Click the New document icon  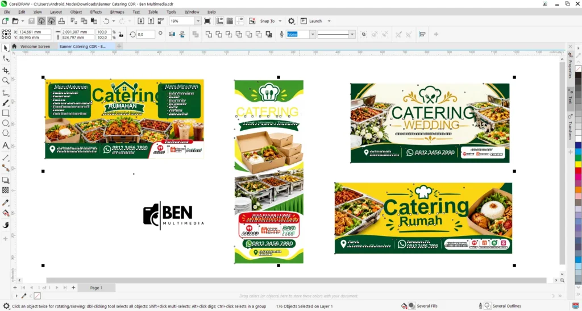click(5, 21)
